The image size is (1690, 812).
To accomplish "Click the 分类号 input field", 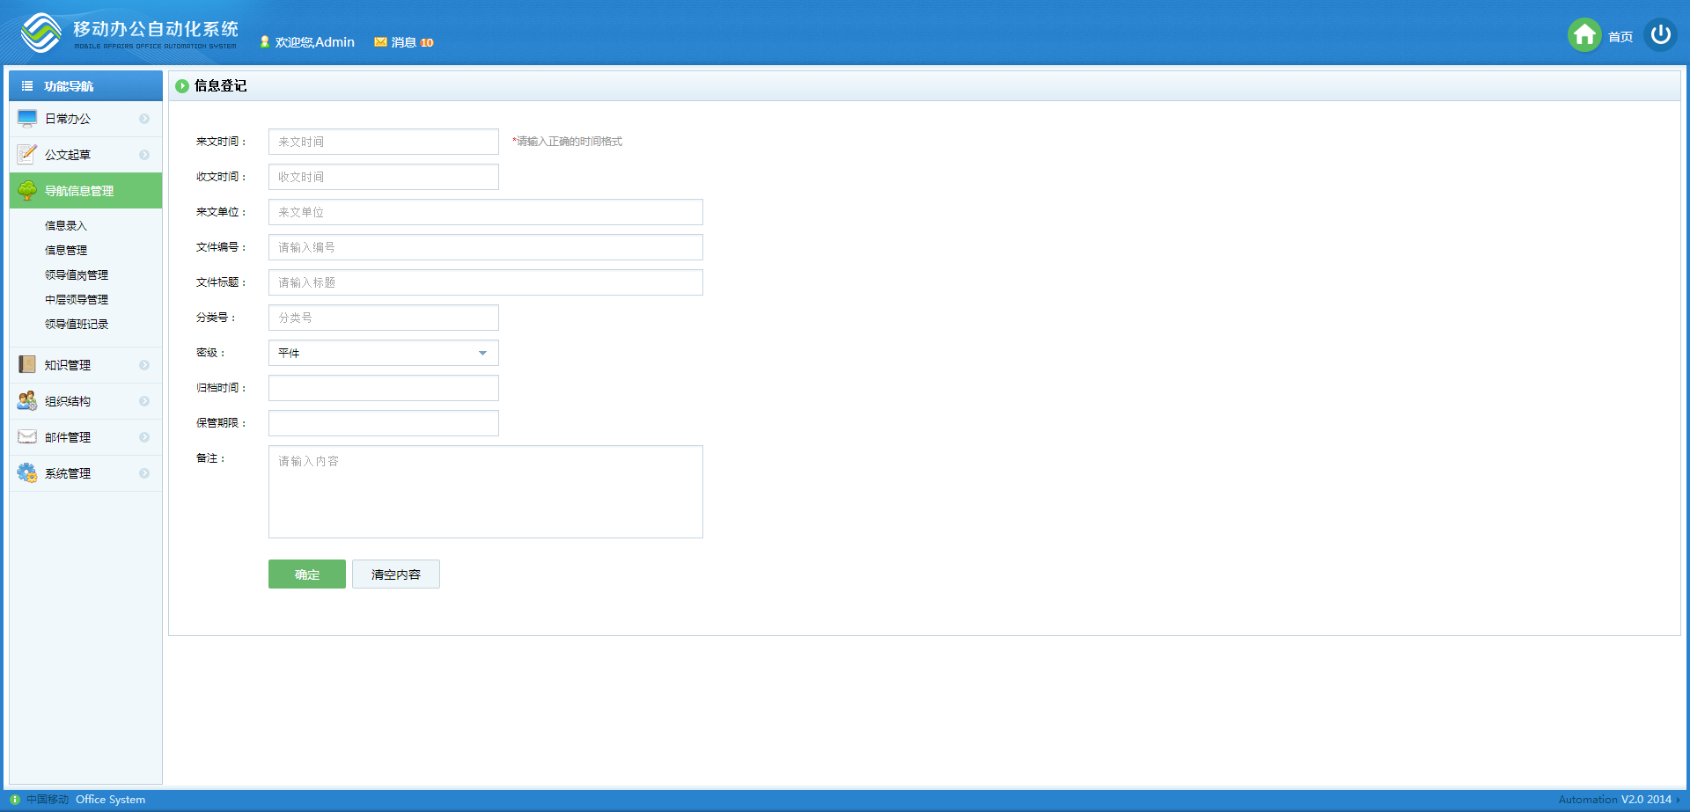I will click(x=384, y=318).
